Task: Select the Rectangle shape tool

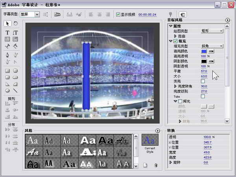Action: [x=7, y=70]
